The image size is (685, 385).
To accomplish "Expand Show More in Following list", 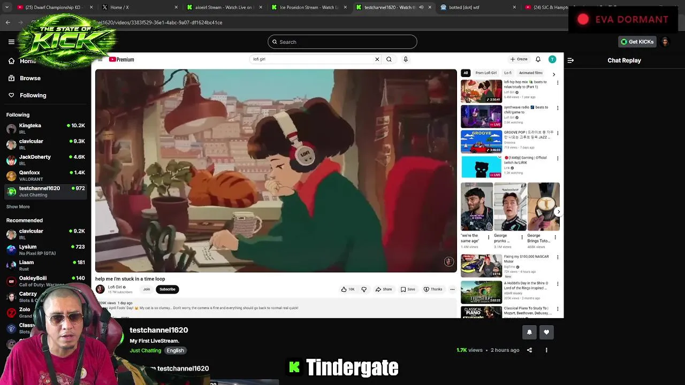I will point(18,206).
